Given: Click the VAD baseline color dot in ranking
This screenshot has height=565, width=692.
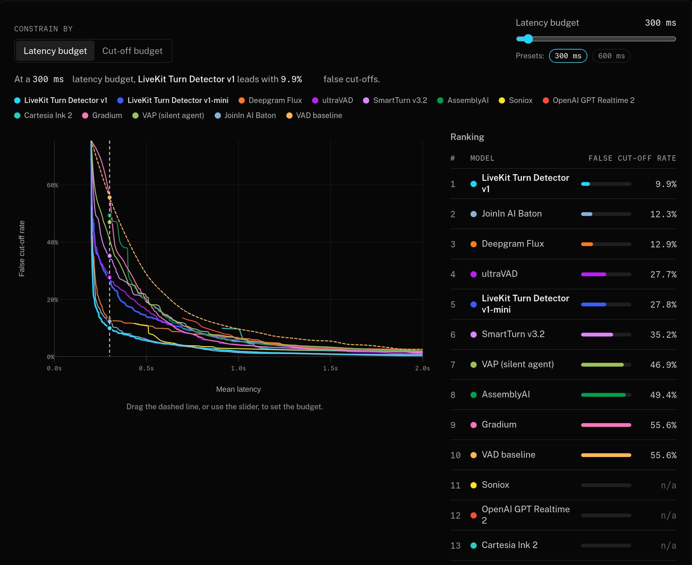Looking at the screenshot, I should pos(474,455).
